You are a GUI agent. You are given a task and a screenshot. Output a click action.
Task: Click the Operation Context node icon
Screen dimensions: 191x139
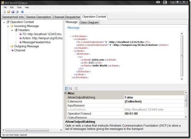(x=8, y=22)
